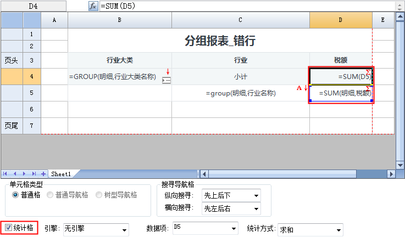The height and width of the screenshot is (237, 405).
Task: Go to first sheet using navigation arrow
Action: pos(6,174)
